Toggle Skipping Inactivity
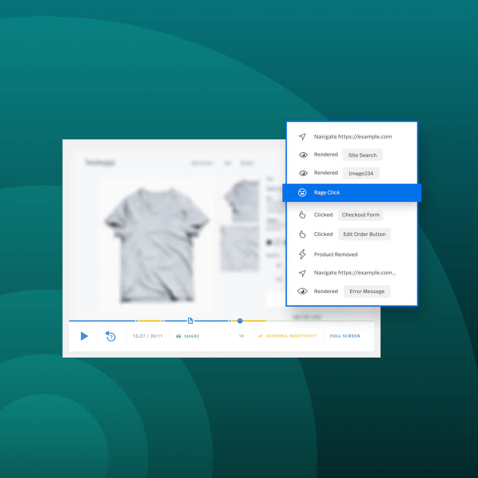This screenshot has width=478, height=478. click(287, 336)
